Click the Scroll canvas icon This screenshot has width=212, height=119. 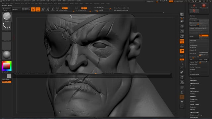(182, 22)
